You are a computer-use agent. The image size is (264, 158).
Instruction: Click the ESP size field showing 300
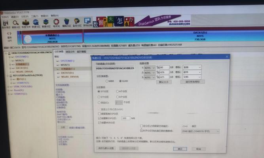pos(125,118)
